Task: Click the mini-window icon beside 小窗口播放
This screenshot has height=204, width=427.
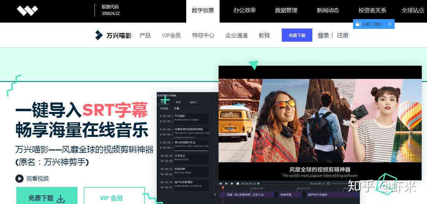Action: tap(358, 24)
